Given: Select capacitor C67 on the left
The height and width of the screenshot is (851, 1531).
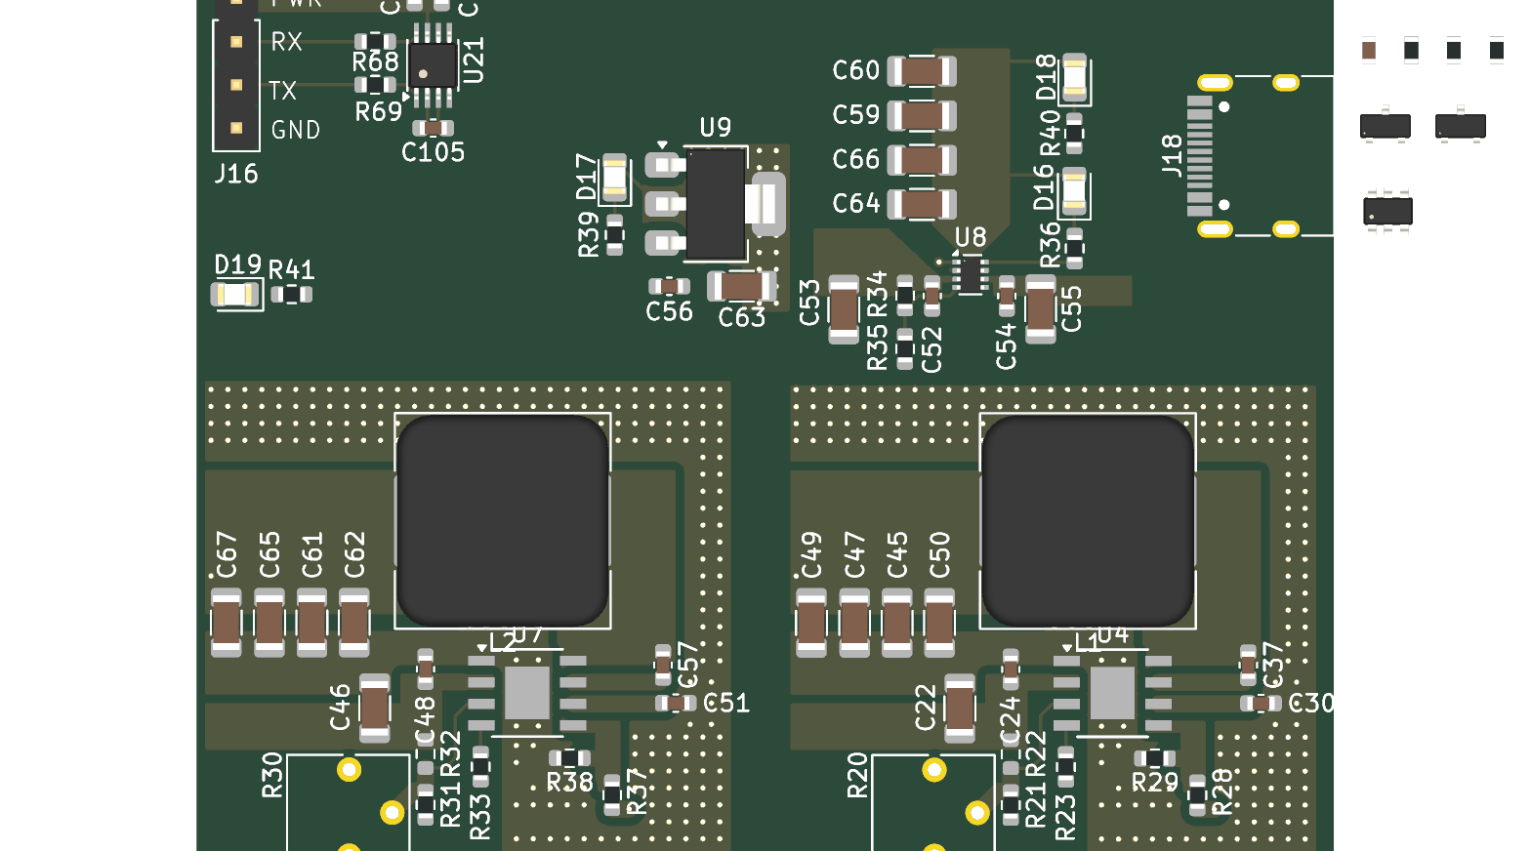Looking at the screenshot, I should click(x=227, y=623).
